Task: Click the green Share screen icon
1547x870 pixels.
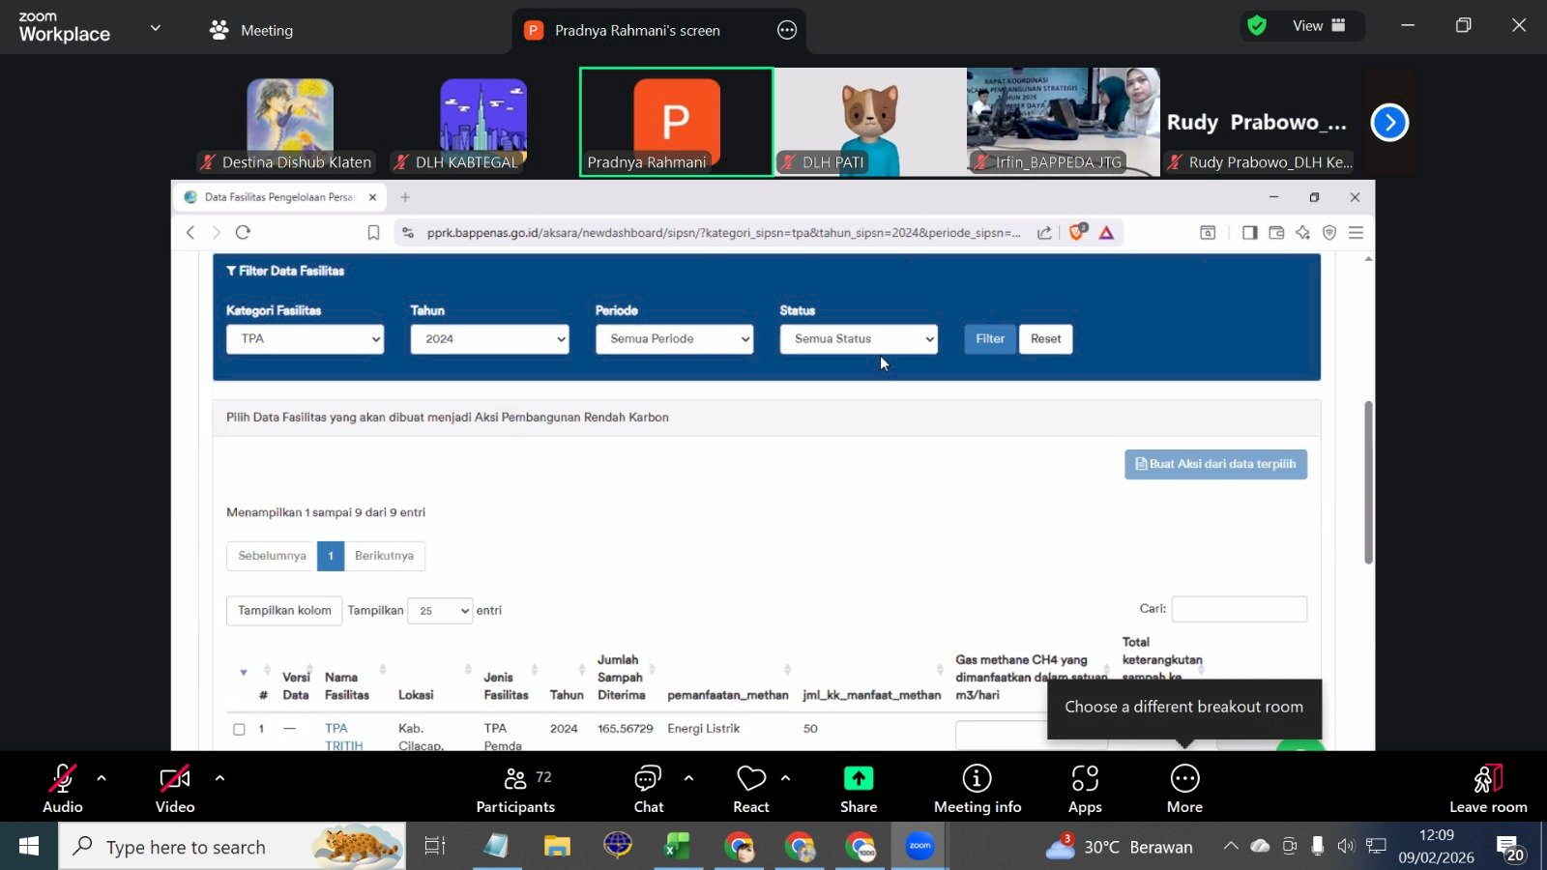Action: pos(859,779)
